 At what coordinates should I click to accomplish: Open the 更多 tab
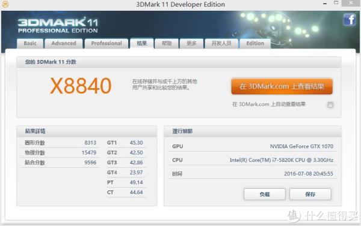pos(191,43)
